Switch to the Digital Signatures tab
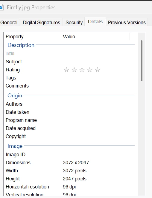Viewport: 152px width, 198px height. pos(41,22)
